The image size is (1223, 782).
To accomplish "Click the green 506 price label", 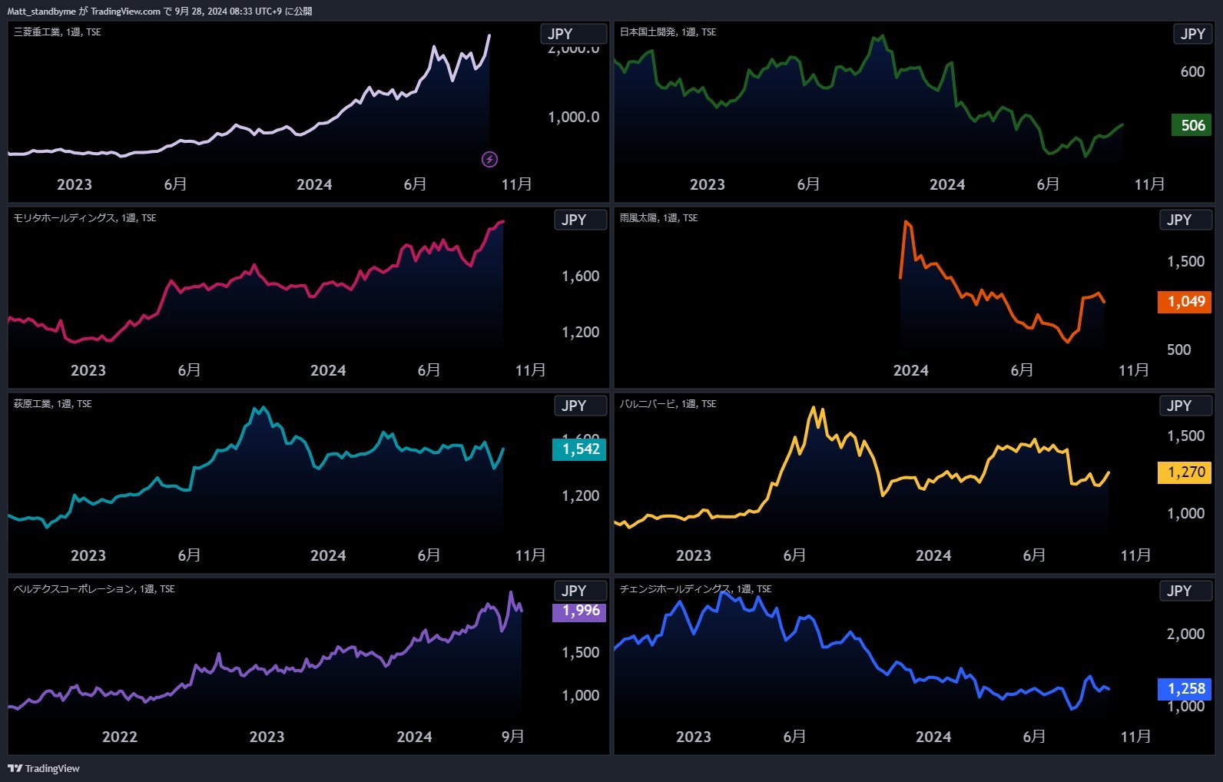I will point(1192,125).
